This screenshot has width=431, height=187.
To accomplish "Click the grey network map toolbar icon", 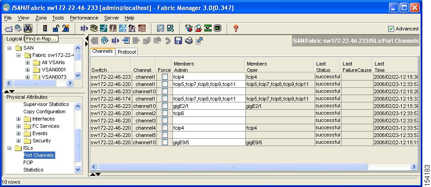I will coord(160,28).
